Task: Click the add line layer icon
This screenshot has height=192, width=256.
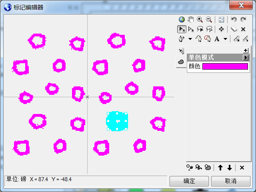Action: (x=199, y=168)
